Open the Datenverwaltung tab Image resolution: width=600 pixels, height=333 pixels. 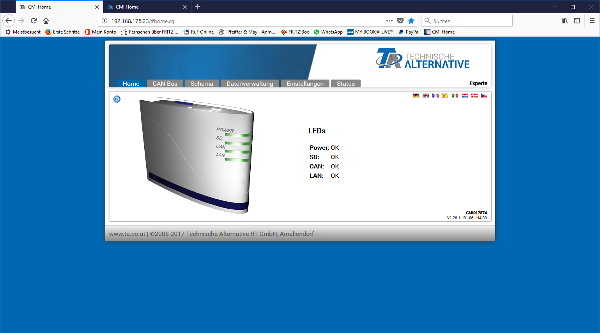tap(250, 84)
